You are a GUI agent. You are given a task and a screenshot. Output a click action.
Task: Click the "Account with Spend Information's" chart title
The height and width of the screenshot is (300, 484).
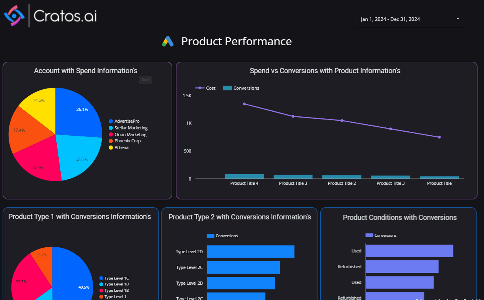pyautogui.click(x=86, y=71)
